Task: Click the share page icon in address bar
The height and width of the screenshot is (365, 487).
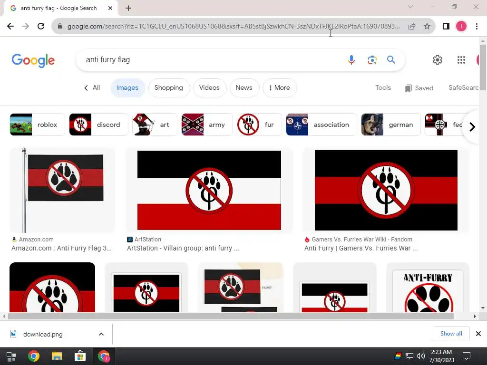Action: (x=412, y=27)
